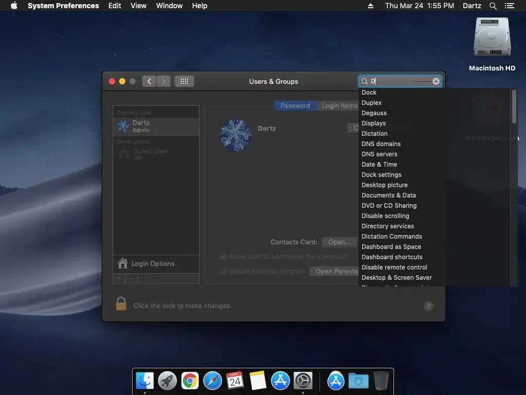
Task: Choose Documents & Data suggestion
Action: tap(388, 195)
